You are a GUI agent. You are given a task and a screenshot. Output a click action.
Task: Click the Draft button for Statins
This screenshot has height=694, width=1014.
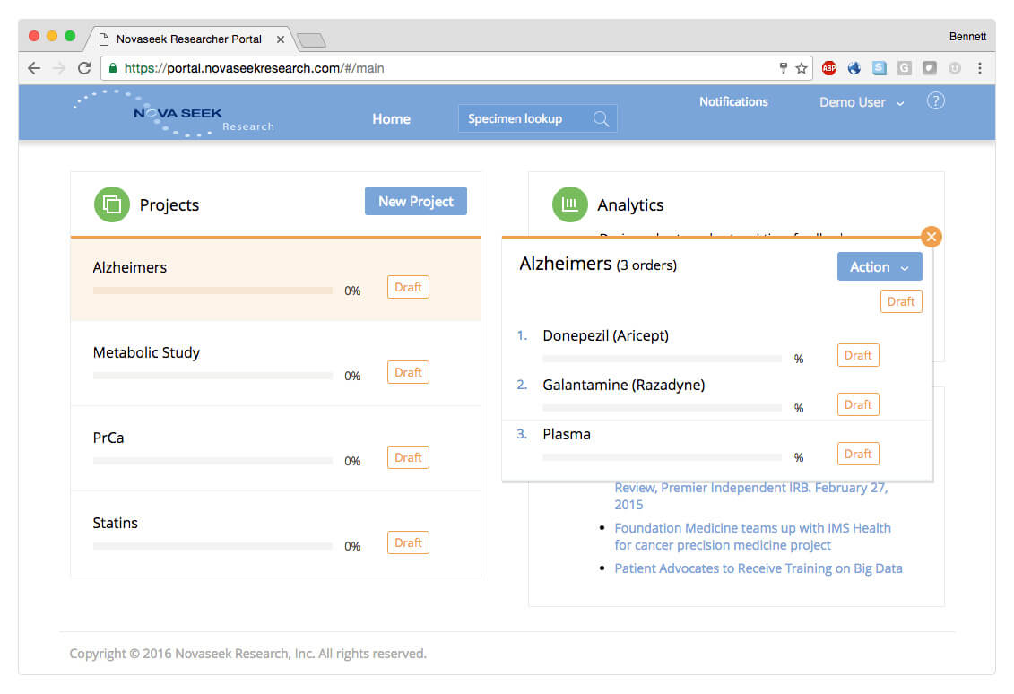(408, 542)
